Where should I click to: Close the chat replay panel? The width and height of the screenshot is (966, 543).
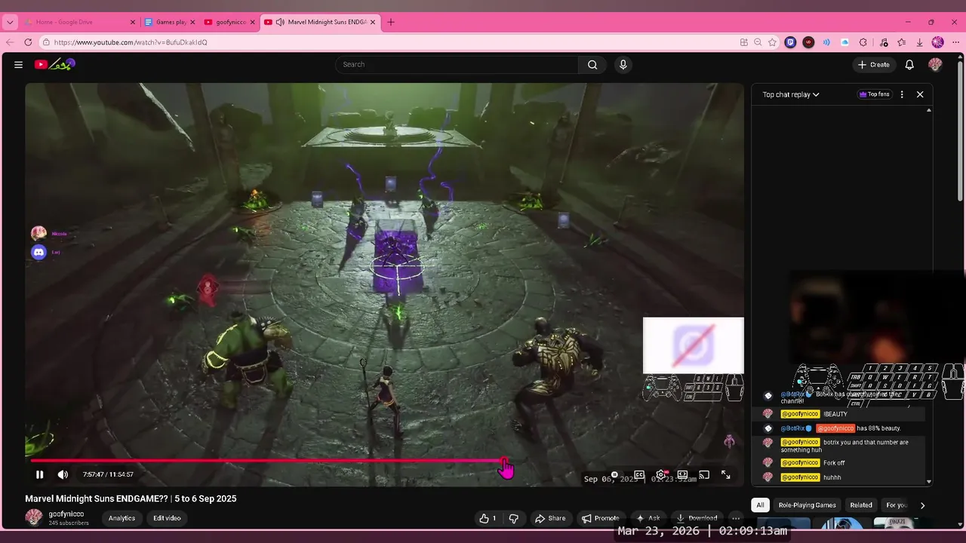click(920, 94)
